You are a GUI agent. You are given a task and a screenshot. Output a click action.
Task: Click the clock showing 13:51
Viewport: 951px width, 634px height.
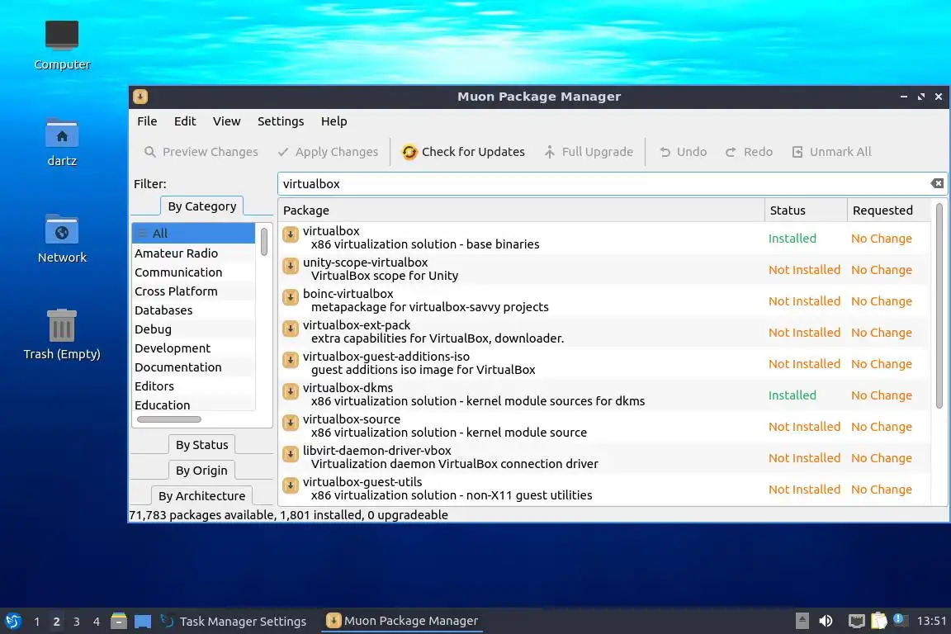(x=931, y=621)
